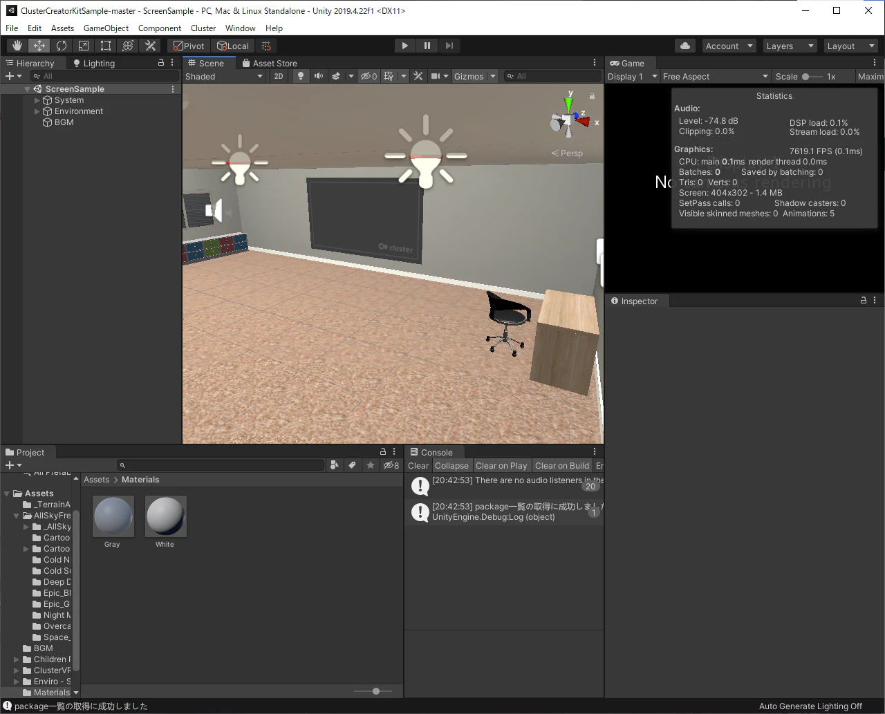Click the Gizmos button

point(469,76)
